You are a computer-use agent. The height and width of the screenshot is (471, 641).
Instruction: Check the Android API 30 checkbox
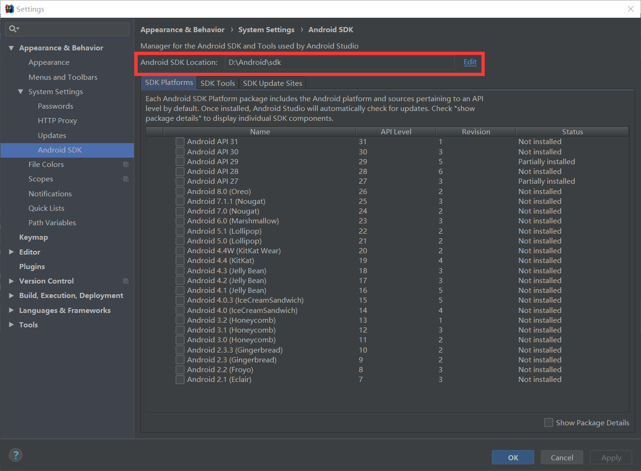[180, 152]
